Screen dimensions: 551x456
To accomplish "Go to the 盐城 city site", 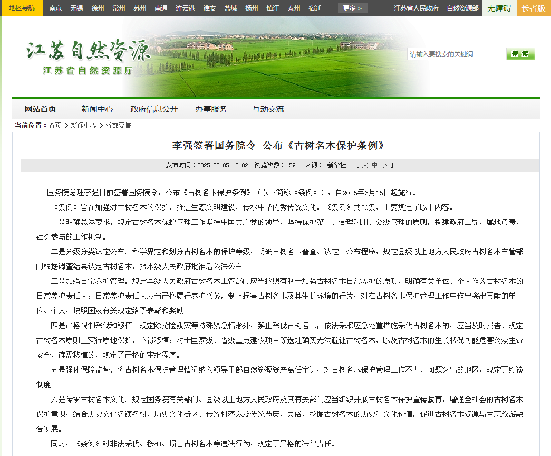I will pos(230,8).
